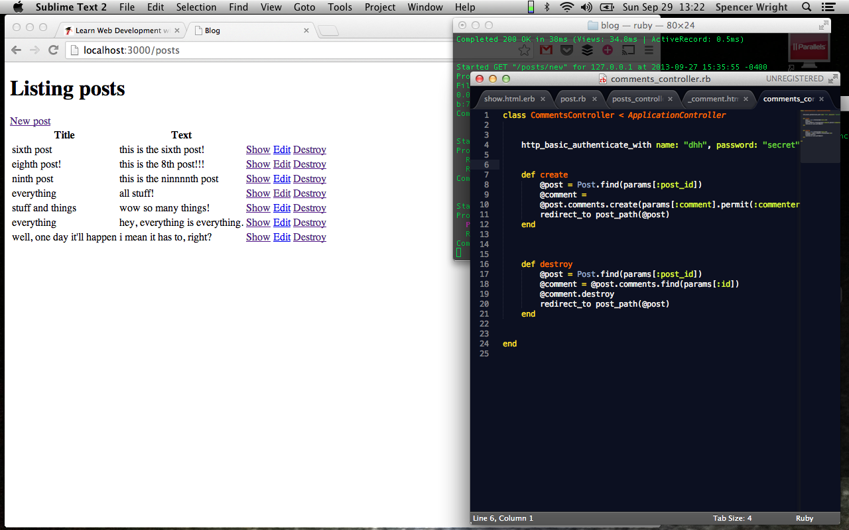Click the 'Line 6, Column 1' status text

[x=503, y=518]
